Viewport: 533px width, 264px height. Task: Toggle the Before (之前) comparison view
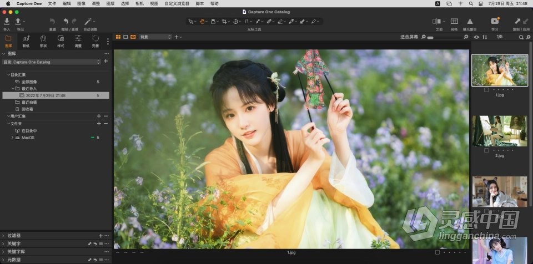tap(438, 22)
